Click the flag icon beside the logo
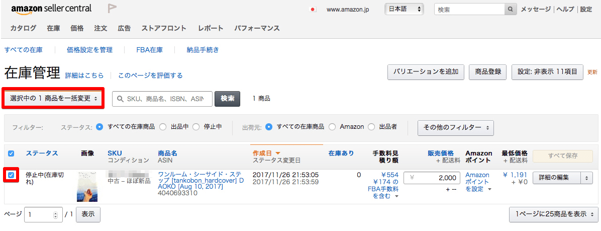Viewport: 601px width, 231px height. (x=112, y=9)
